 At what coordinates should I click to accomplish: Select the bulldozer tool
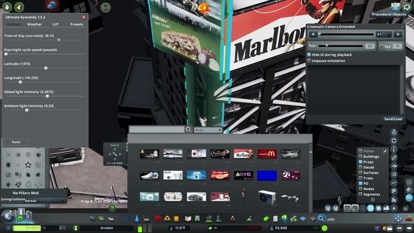click(x=409, y=219)
